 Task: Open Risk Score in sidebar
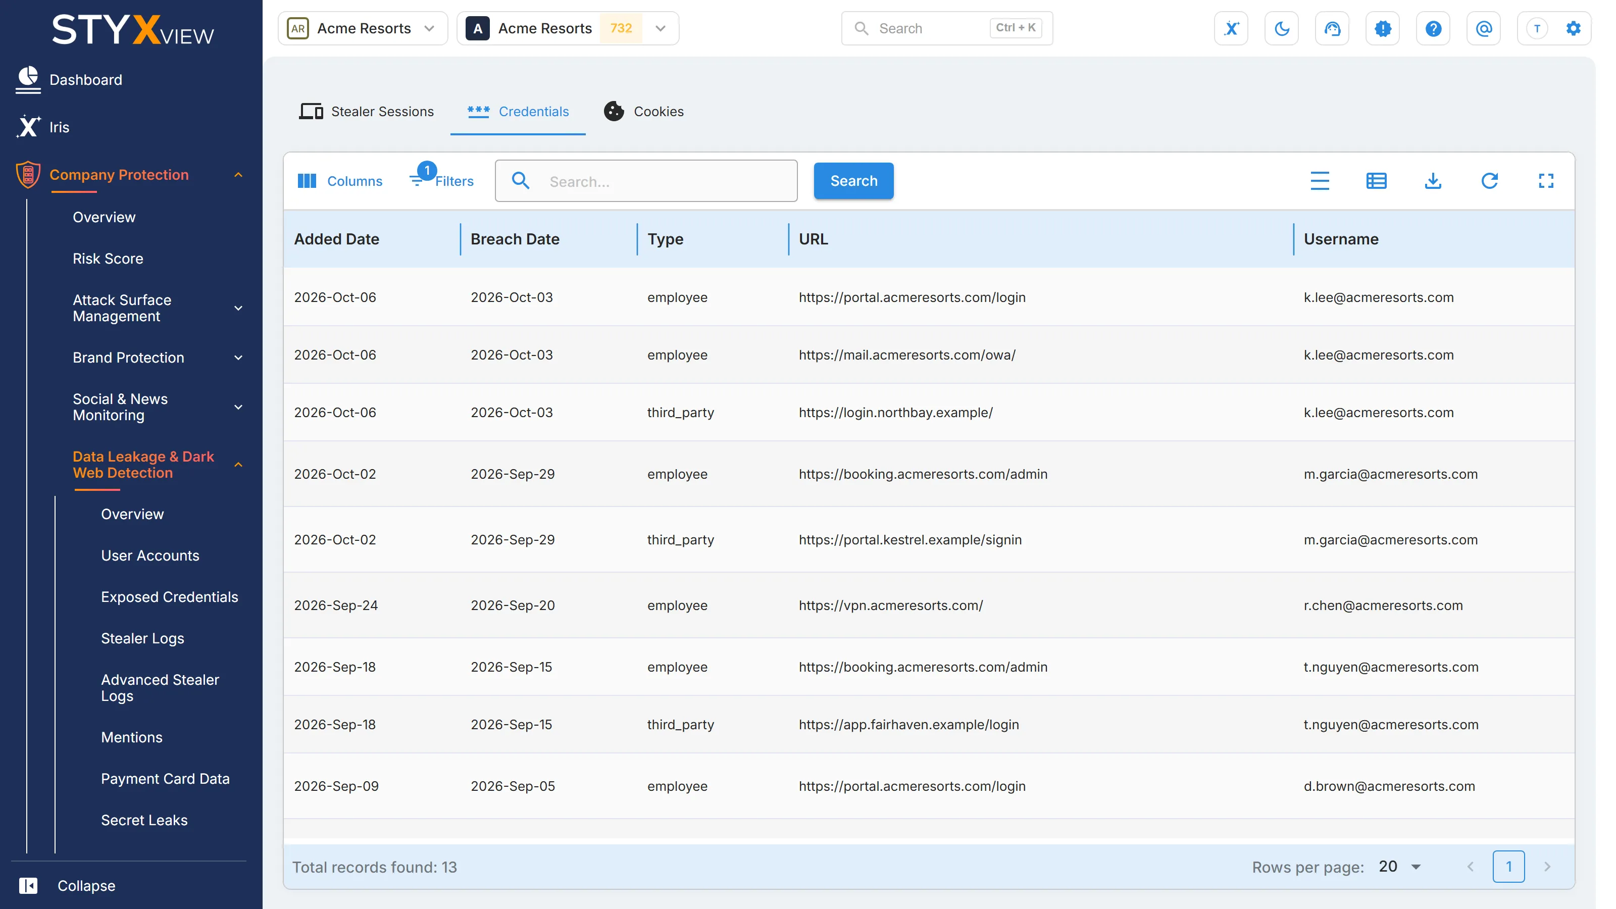click(108, 259)
